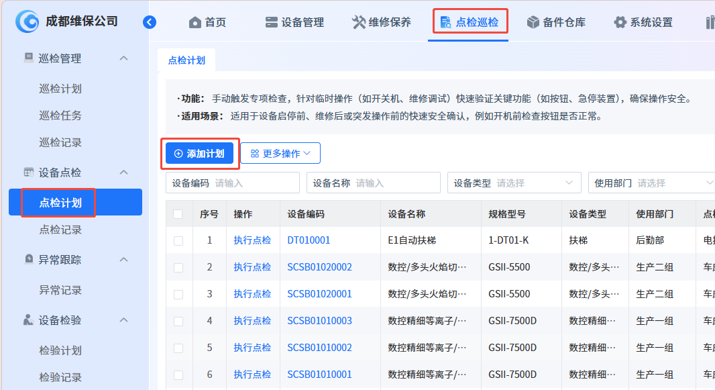Open 设备管理 top menu
The width and height of the screenshot is (715, 390).
(x=294, y=22)
